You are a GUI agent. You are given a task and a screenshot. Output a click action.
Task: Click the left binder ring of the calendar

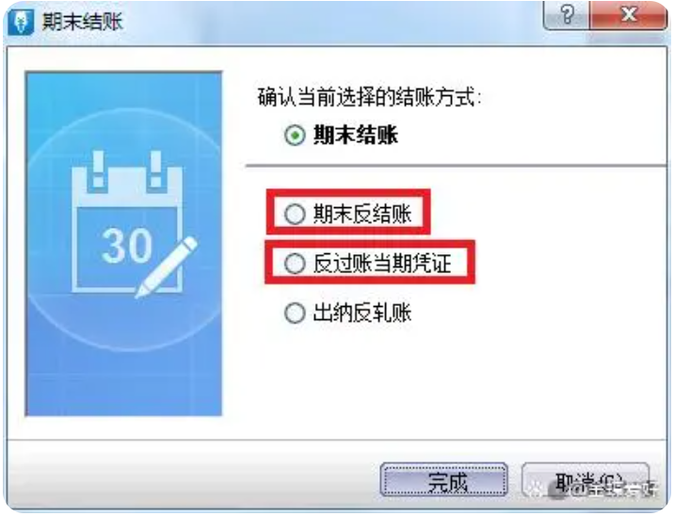coord(98,169)
